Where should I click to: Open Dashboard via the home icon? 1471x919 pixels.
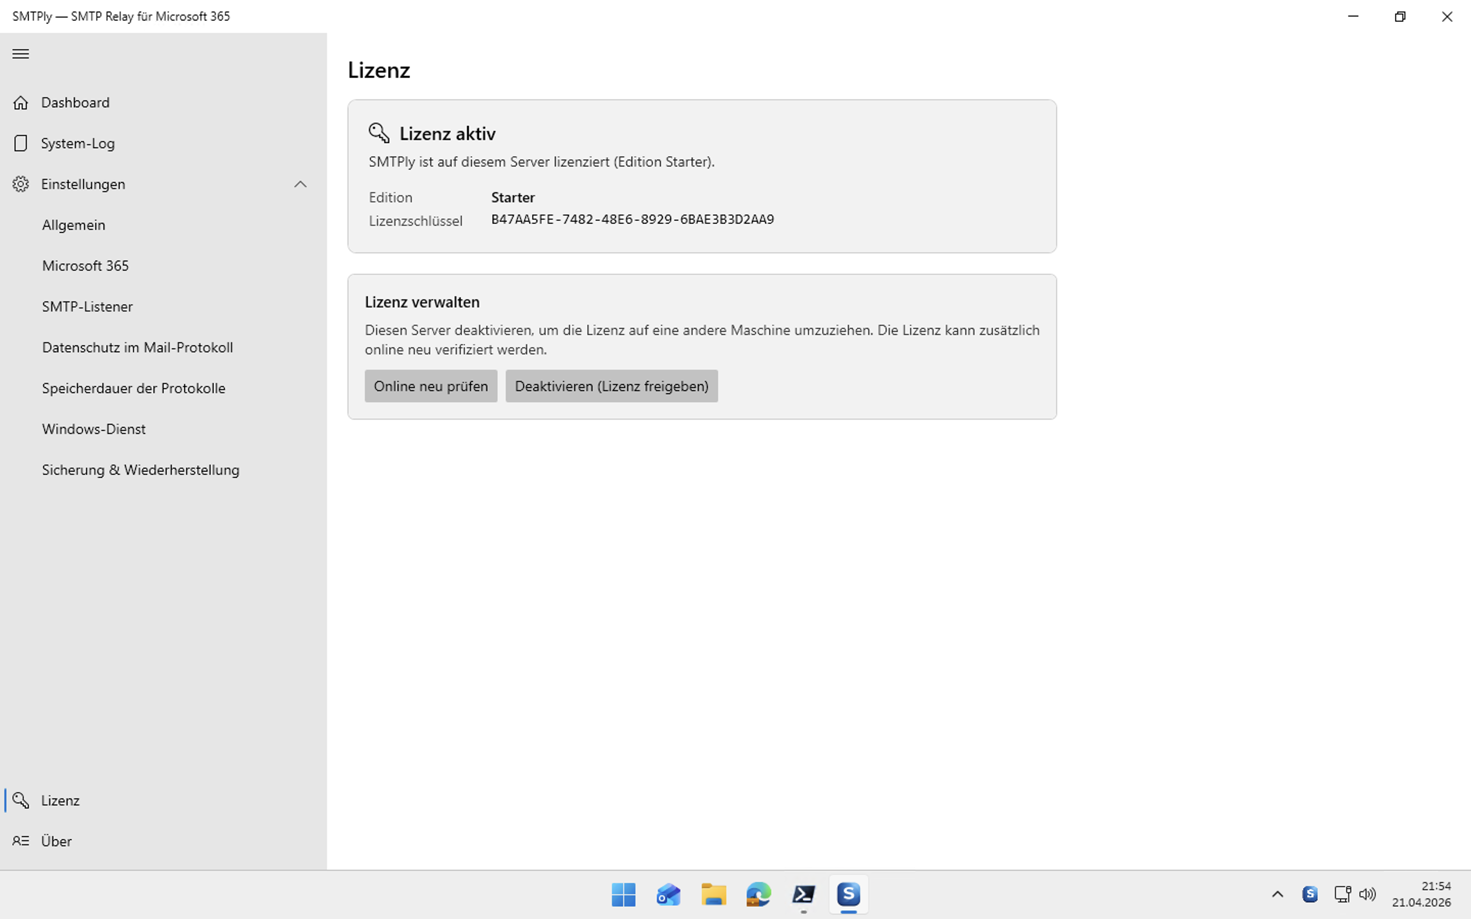20,103
